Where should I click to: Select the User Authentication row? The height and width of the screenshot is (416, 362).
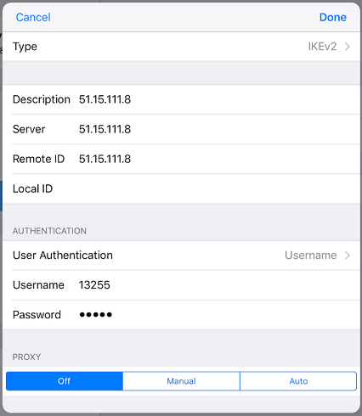point(181,256)
